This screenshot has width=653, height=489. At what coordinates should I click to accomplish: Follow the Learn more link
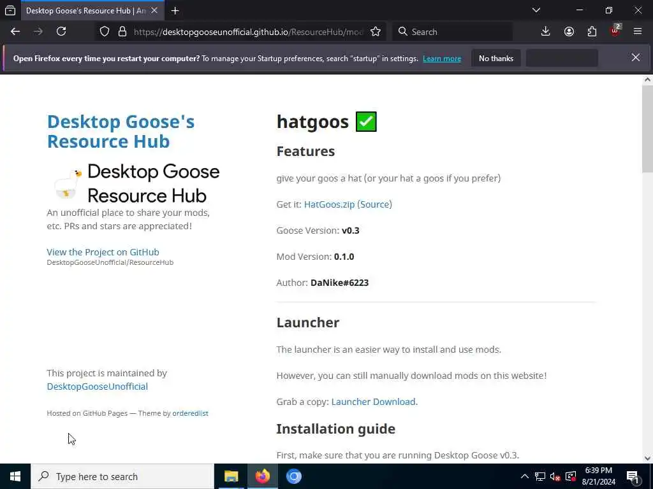point(442,59)
